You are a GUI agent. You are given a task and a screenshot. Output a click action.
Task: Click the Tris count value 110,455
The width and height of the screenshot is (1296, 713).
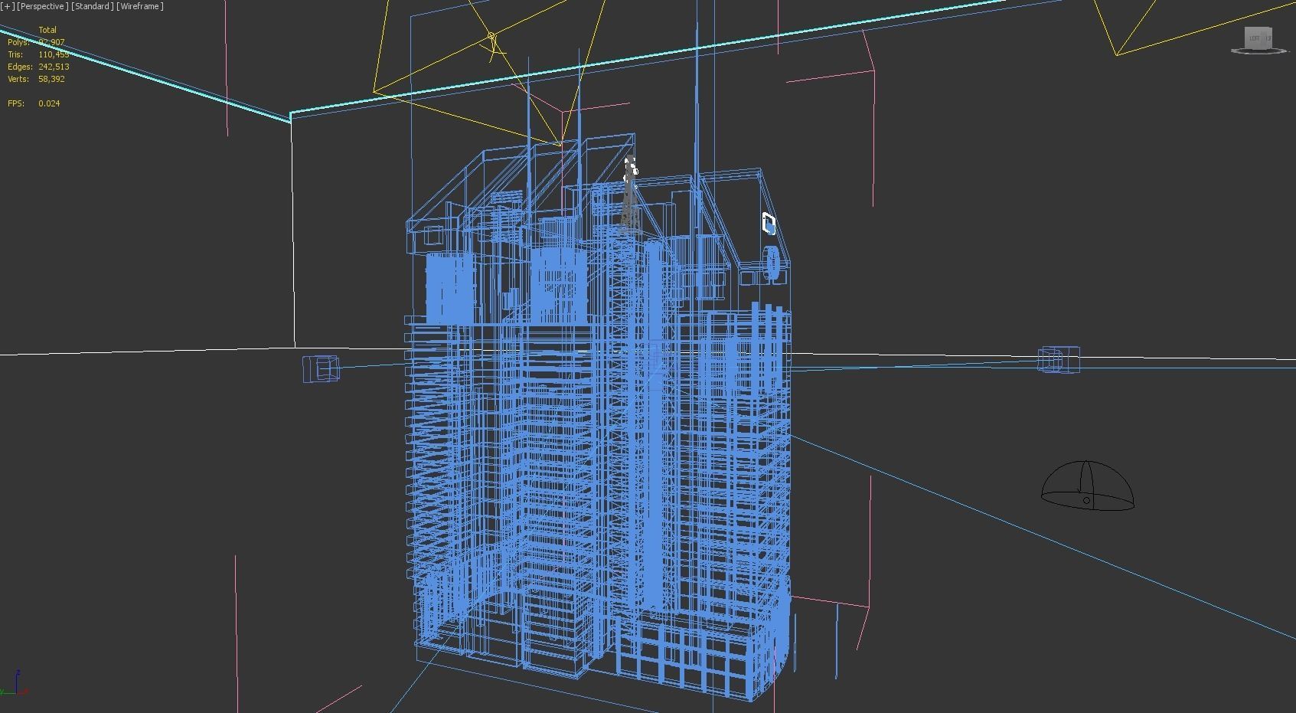(x=54, y=54)
